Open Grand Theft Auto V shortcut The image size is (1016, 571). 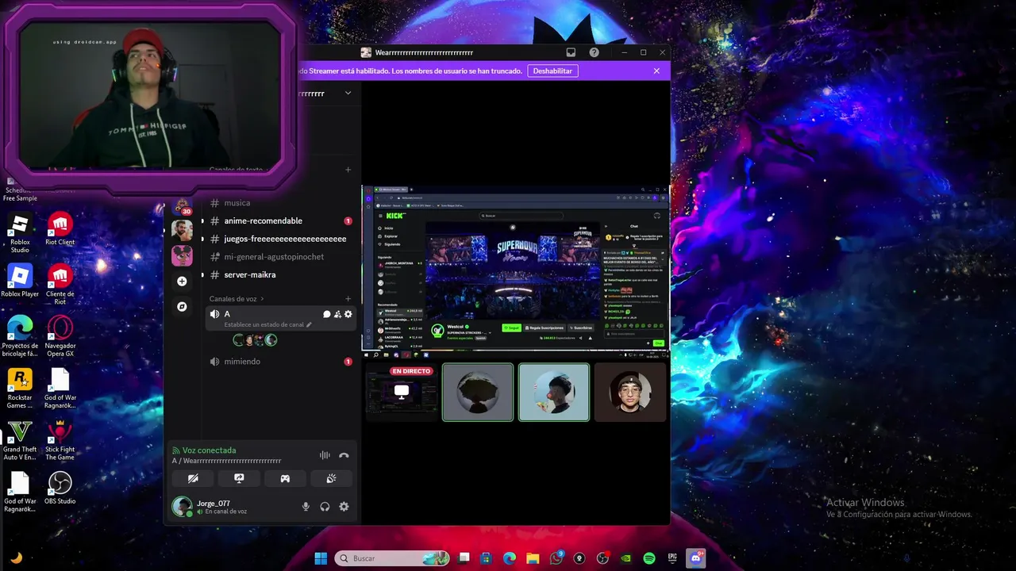pos(20,440)
